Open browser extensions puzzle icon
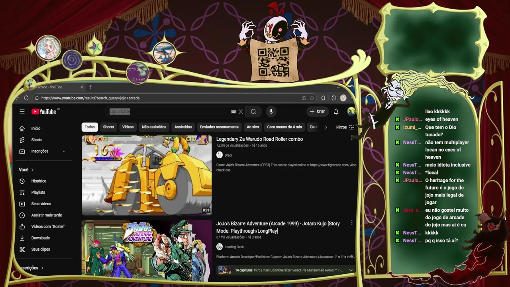 tap(323, 98)
